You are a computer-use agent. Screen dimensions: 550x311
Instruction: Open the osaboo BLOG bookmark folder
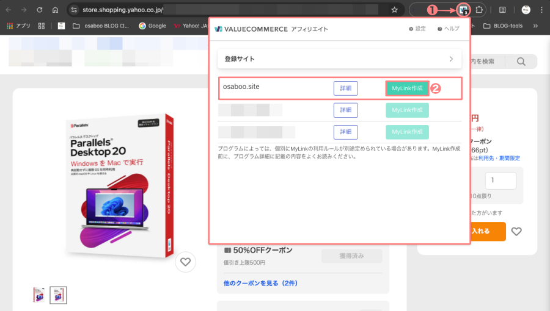pos(101,26)
